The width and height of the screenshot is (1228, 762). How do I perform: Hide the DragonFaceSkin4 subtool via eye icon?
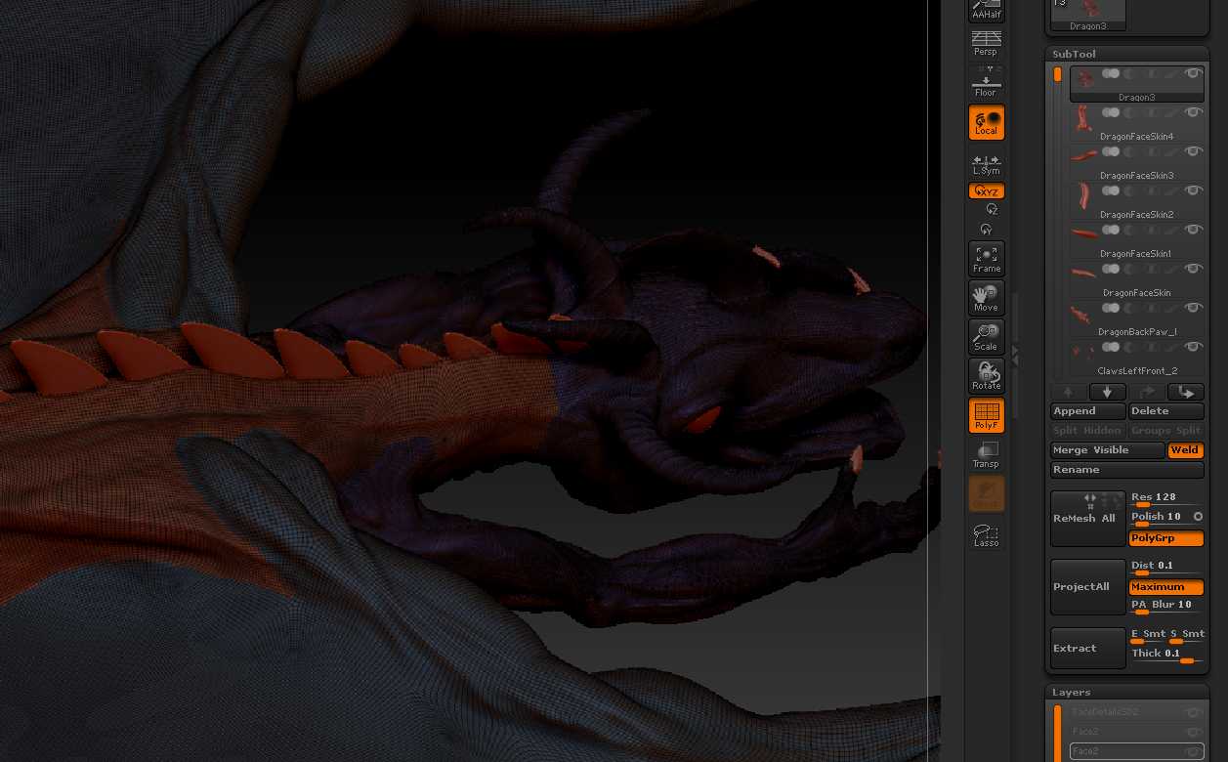pyautogui.click(x=1193, y=113)
